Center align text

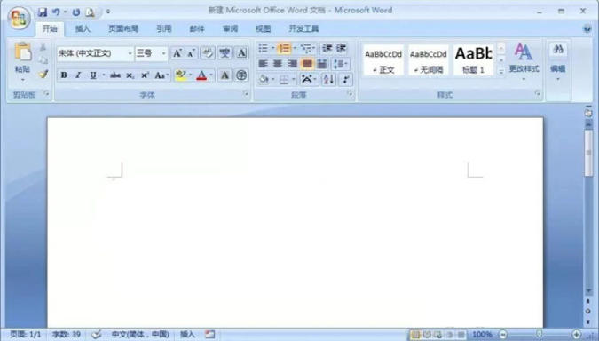coord(278,64)
